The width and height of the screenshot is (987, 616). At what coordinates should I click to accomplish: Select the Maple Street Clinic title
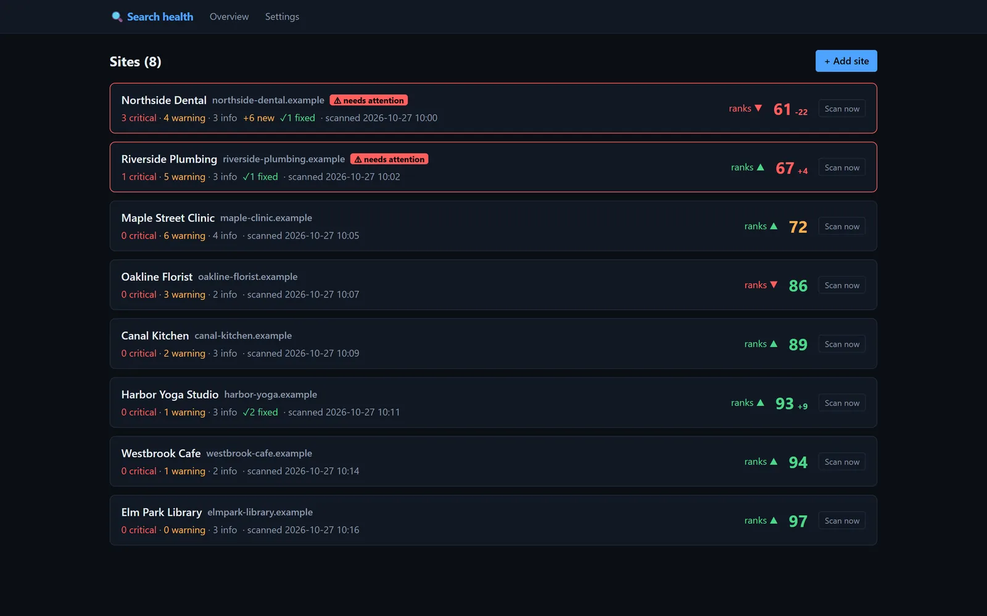tap(168, 218)
